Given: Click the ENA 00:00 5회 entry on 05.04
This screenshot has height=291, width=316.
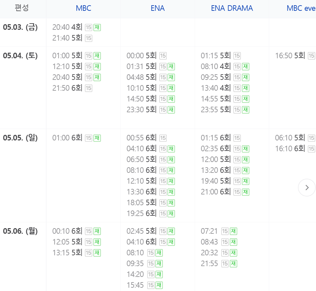Looking at the screenshot, I should coord(147,56).
